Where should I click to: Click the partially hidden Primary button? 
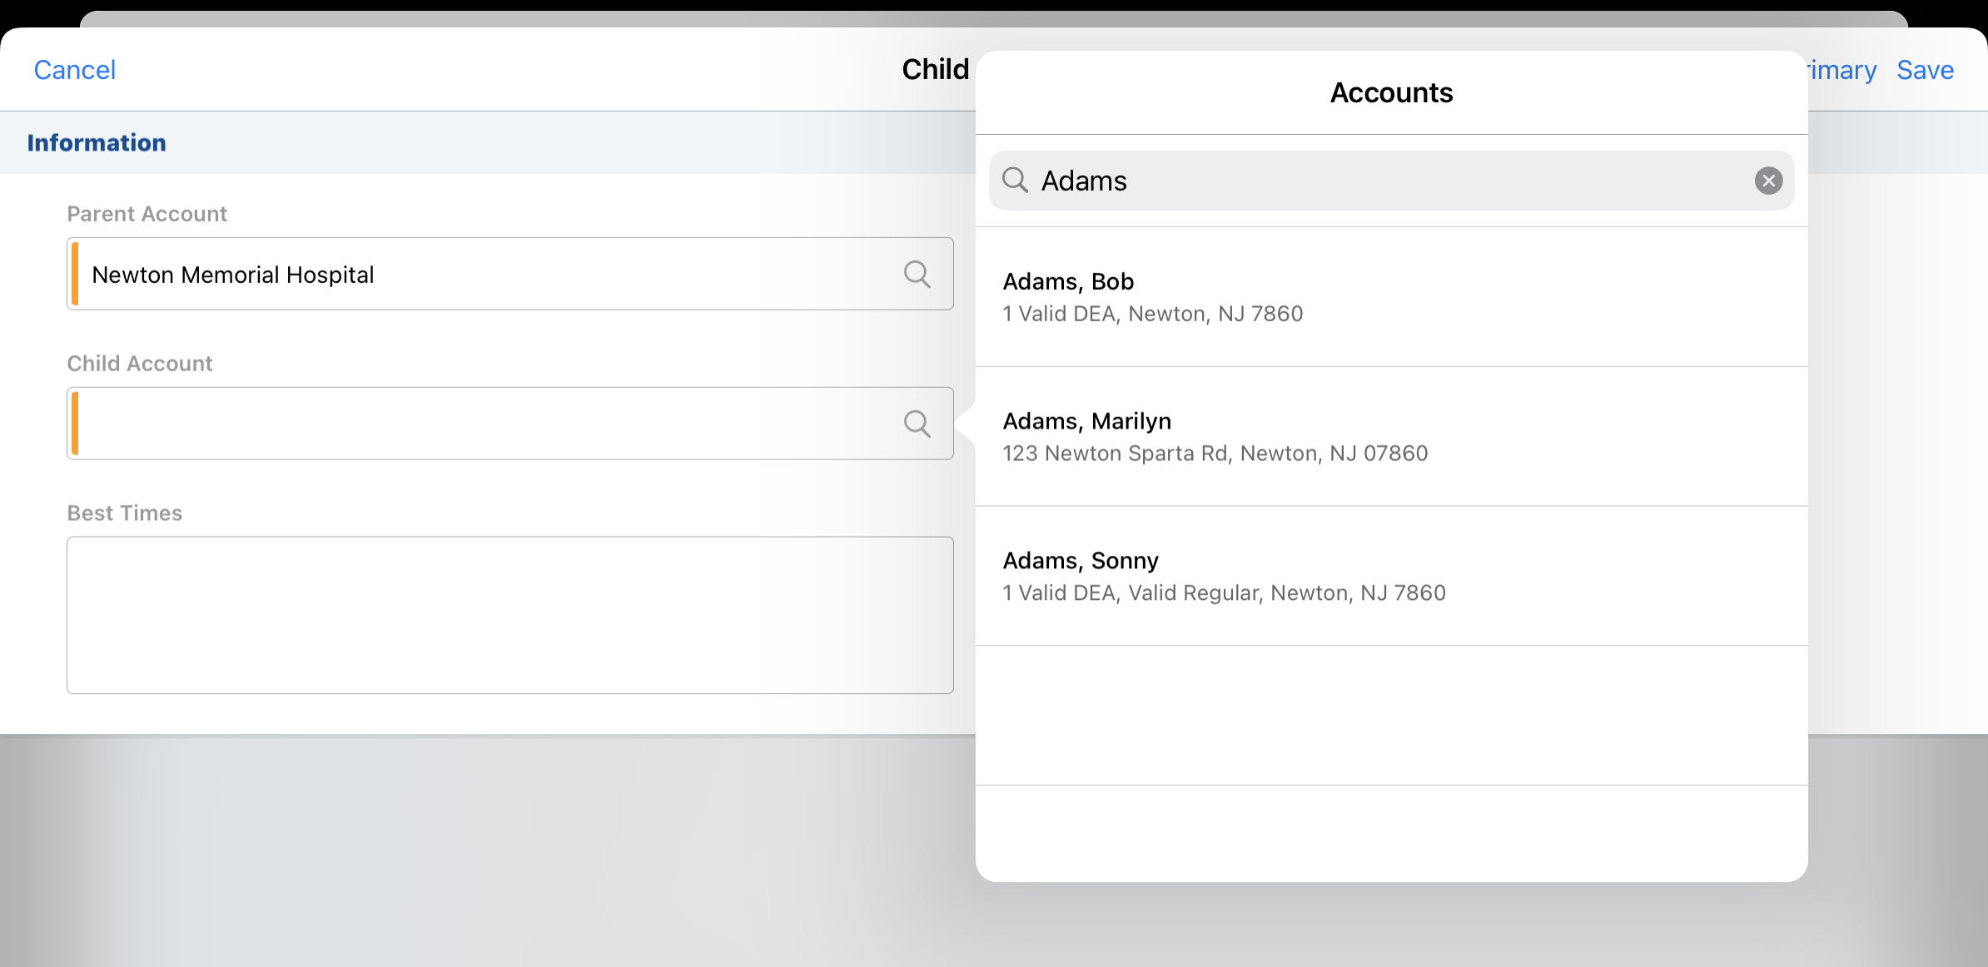(x=1843, y=70)
